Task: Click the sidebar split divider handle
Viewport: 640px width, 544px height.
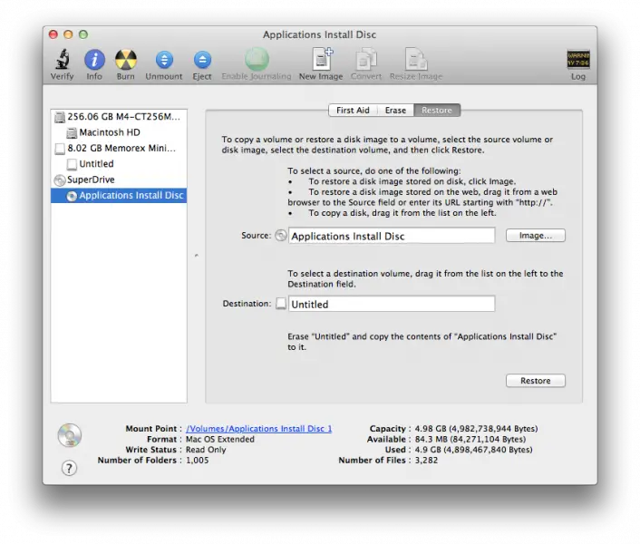Action: tap(197, 256)
